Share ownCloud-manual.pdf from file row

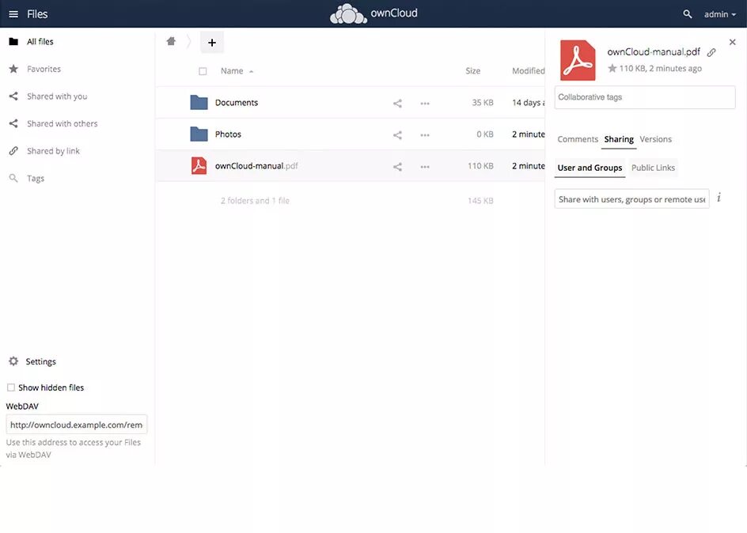point(397,167)
